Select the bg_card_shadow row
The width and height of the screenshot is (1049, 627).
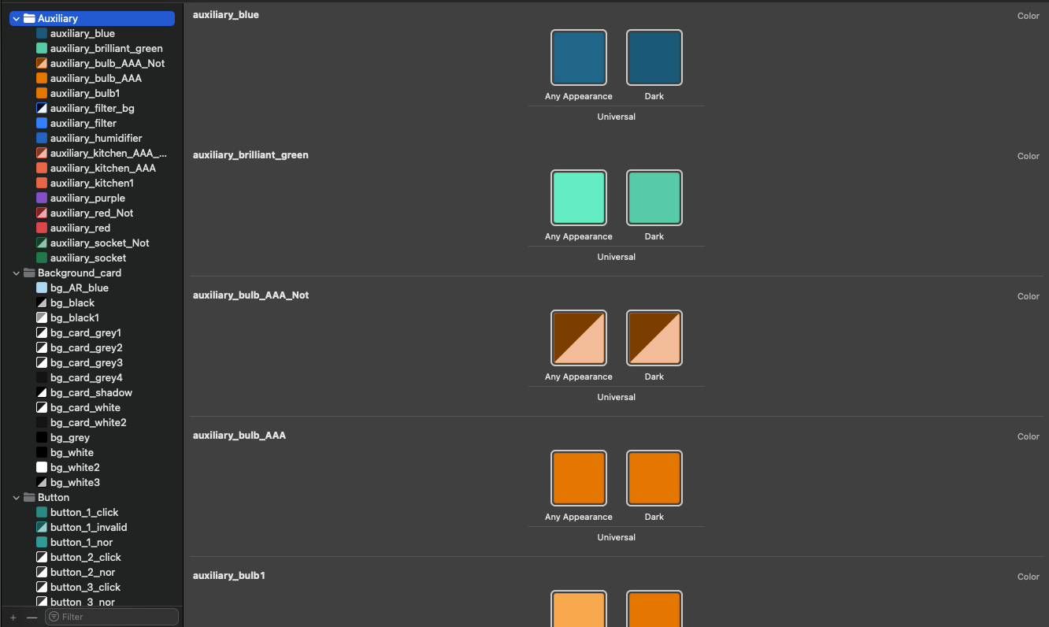point(91,393)
